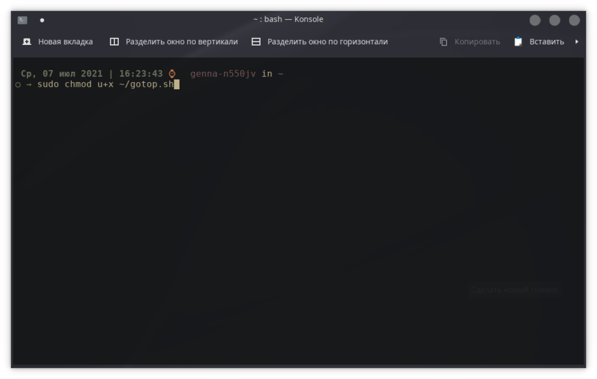This screenshot has width=597, height=379.
Task: Click the time 16:23:43 in prompt
Action: tap(141, 73)
